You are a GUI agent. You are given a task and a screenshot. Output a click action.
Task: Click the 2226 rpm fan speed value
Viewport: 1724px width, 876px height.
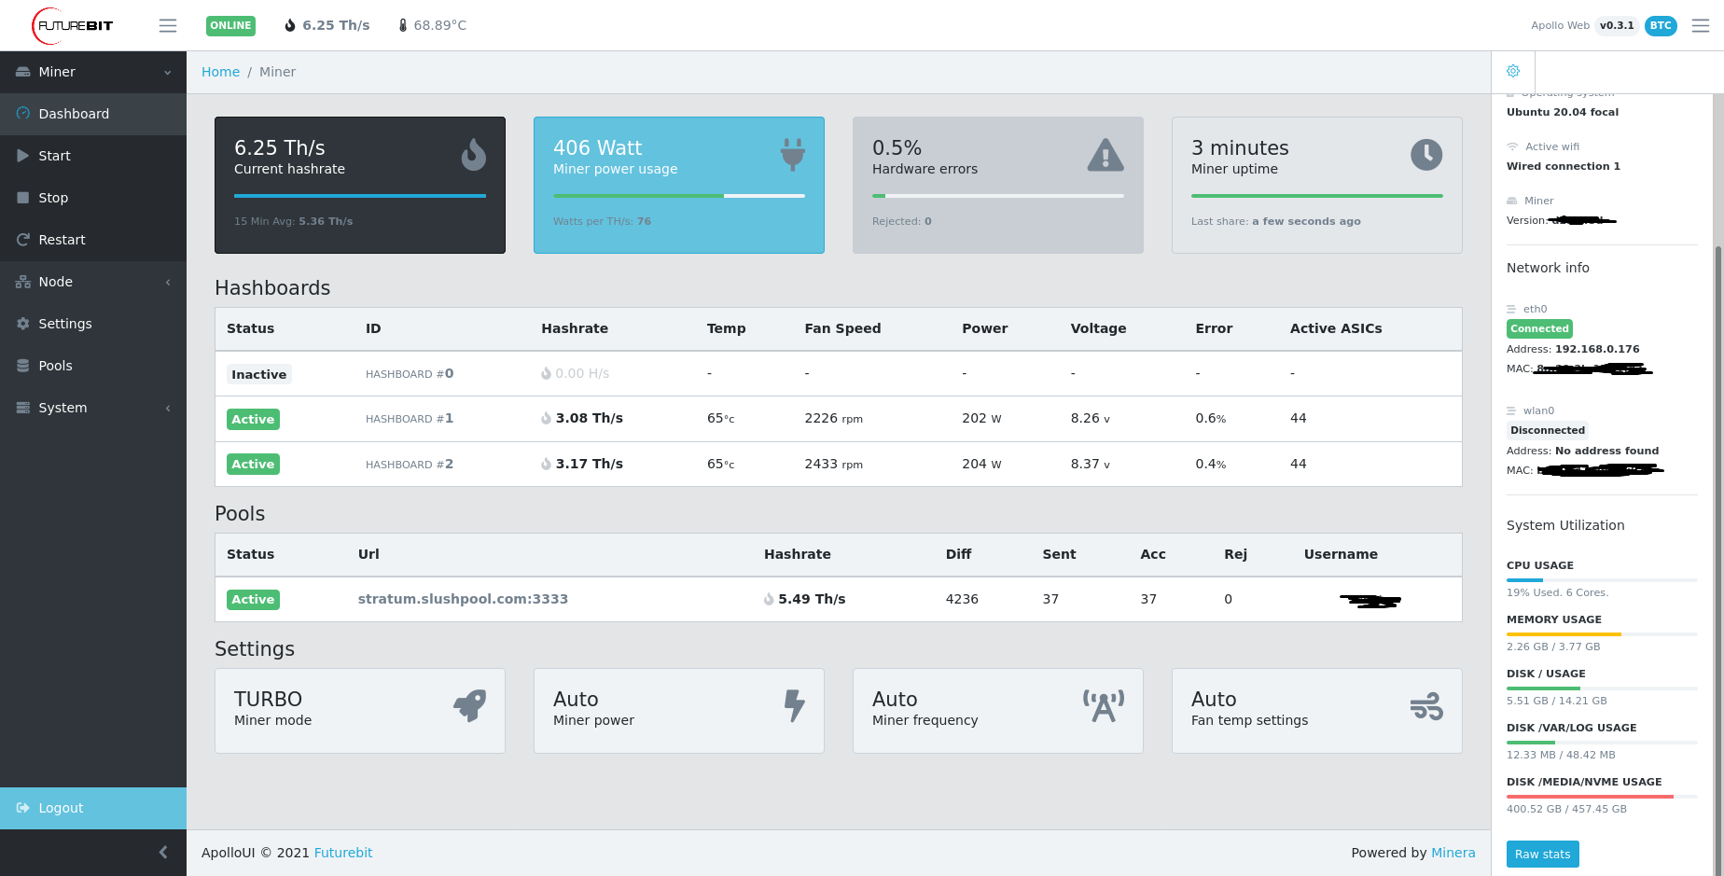click(x=833, y=418)
